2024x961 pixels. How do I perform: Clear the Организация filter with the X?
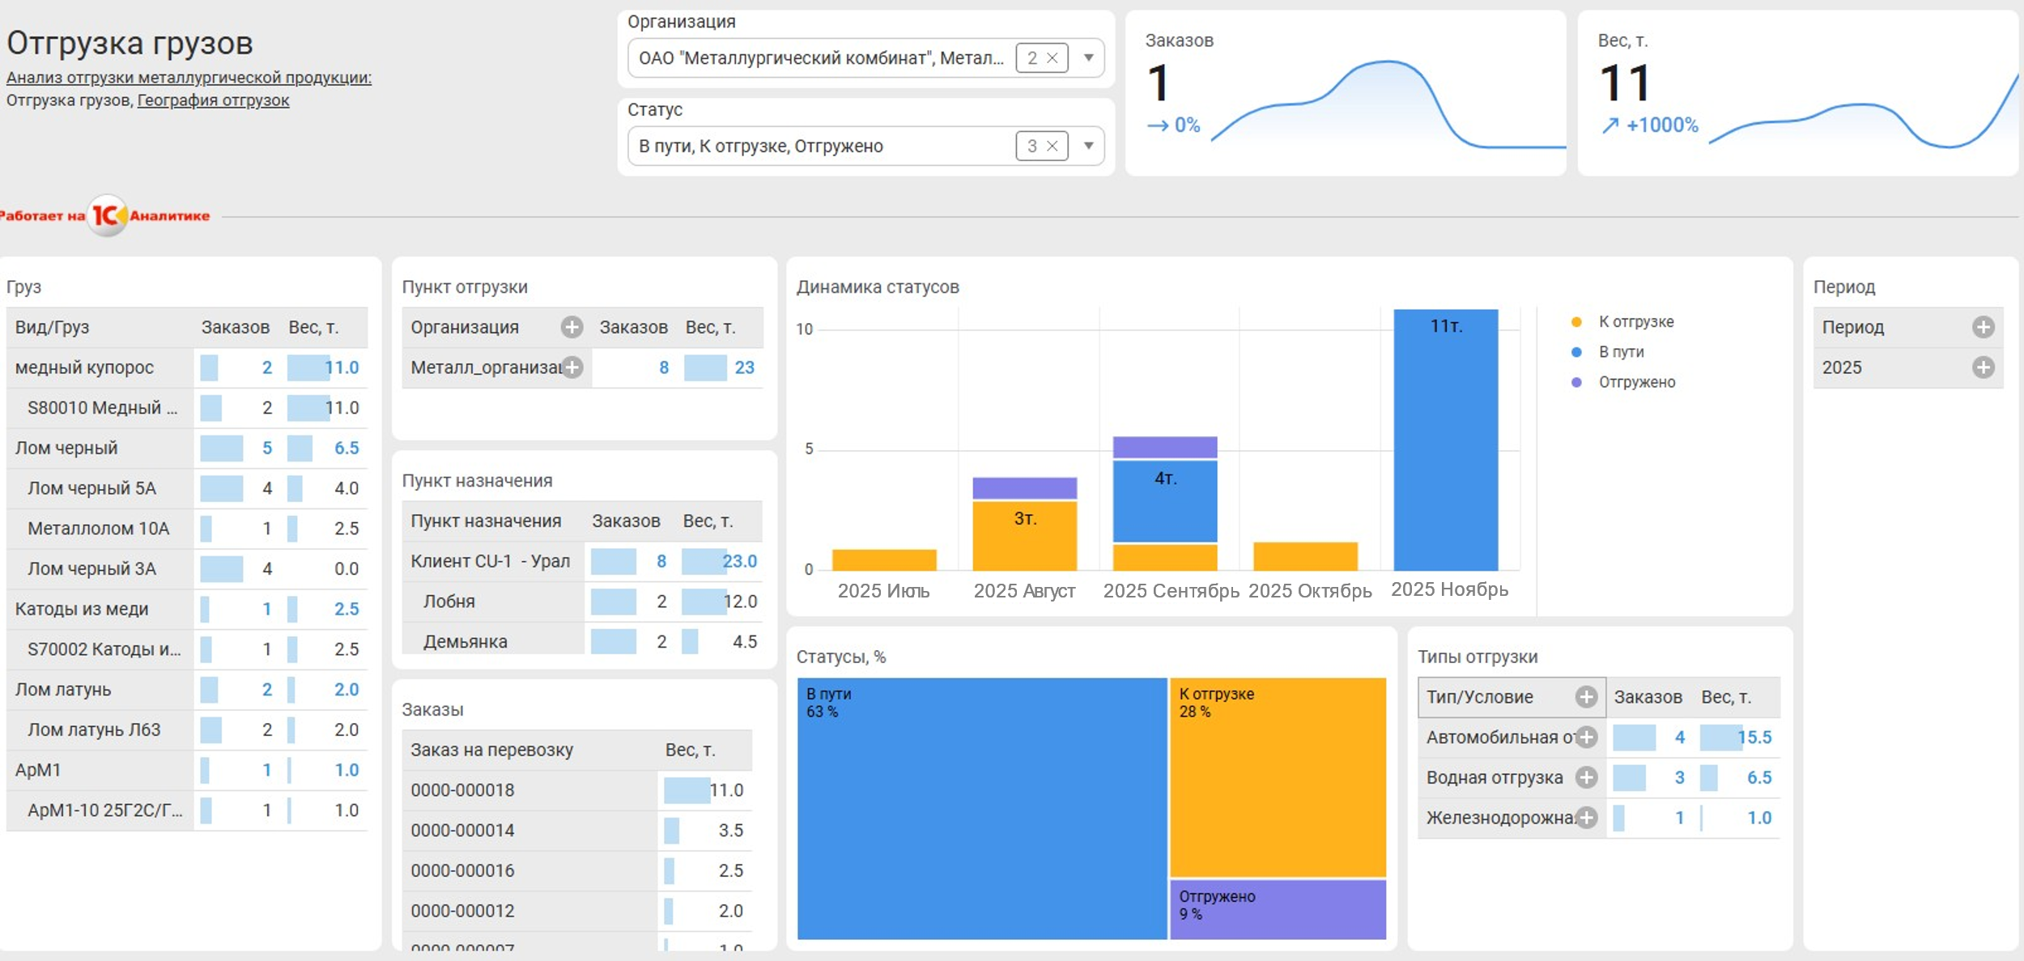pos(1052,58)
